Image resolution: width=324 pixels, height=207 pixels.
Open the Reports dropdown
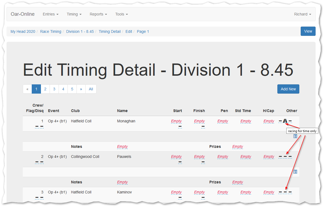(98, 14)
